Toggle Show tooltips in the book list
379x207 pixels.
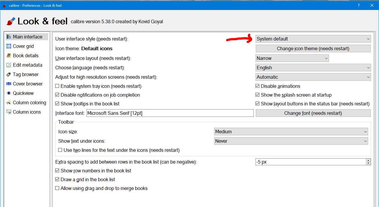[57, 104]
